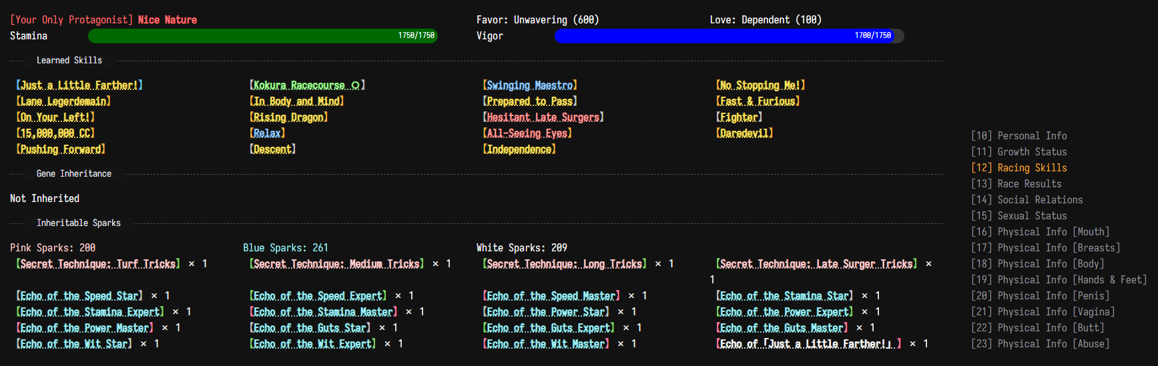Click [Echo of the Power Star] spark
The width and height of the screenshot is (1158, 366).
click(x=546, y=312)
